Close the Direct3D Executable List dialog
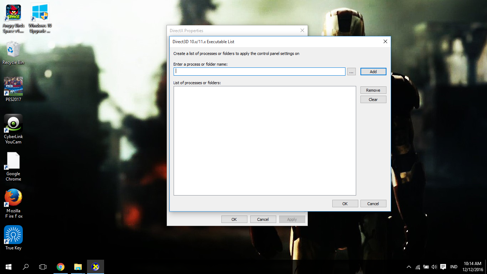 (x=385, y=42)
